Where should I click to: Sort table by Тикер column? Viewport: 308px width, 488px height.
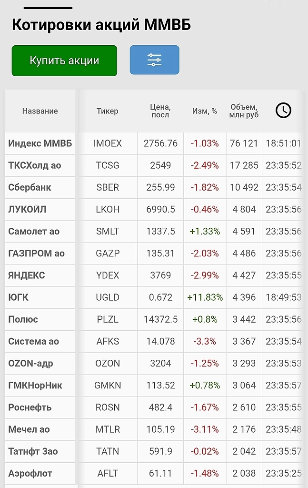click(107, 111)
